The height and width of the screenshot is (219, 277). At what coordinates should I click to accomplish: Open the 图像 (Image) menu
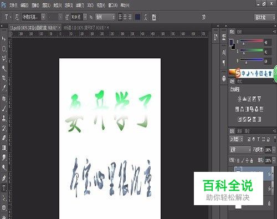35,6
